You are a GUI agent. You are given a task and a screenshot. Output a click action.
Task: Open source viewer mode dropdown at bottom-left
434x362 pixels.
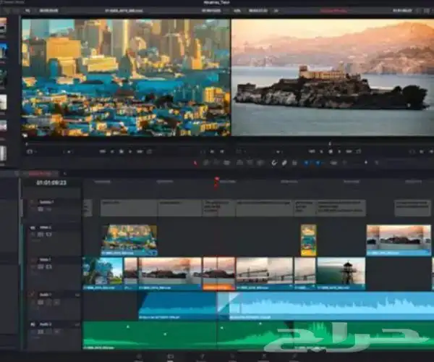point(31,152)
